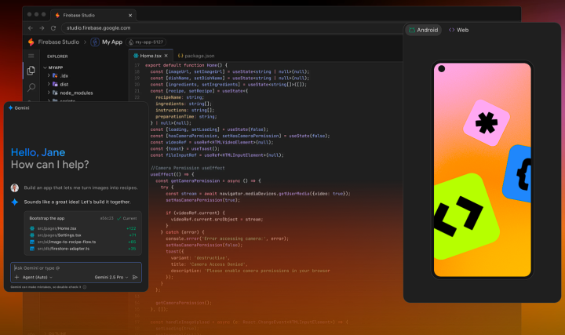Screen dimensions: 565x335
Task: Switch preview to Android
Action: tap(425, 30)
